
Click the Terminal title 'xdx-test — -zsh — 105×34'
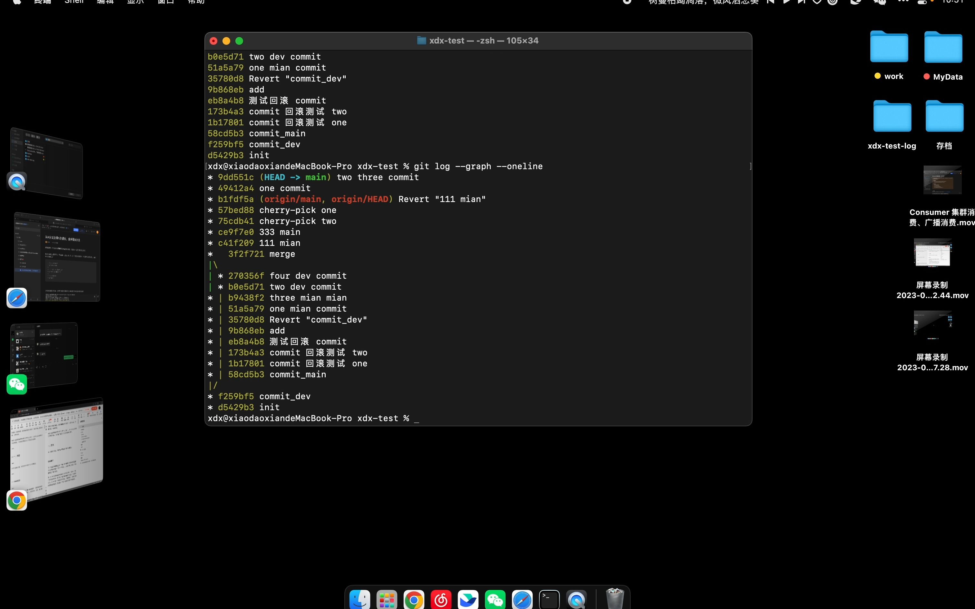(484, 41)
